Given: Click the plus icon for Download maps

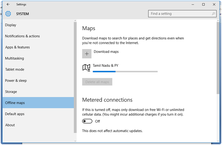Looking at the screenshot, I should pyautogui.click(x=87, y=53).
